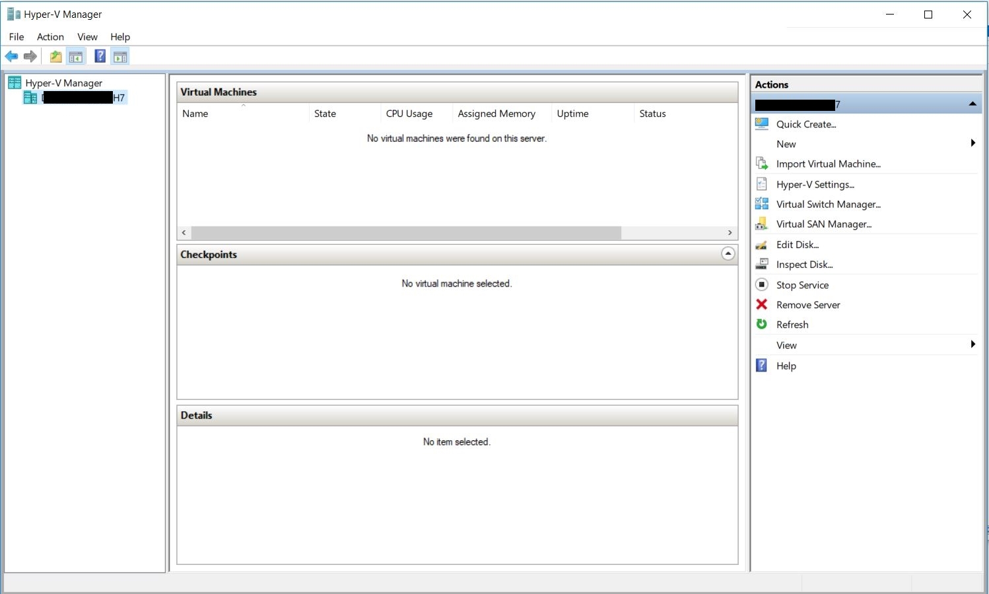Click the Virtual SAN Manager icon

tap(762, 224)
